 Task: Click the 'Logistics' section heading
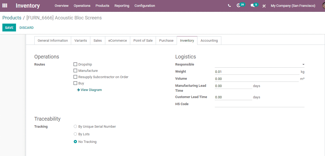click(x=186, y=57)
